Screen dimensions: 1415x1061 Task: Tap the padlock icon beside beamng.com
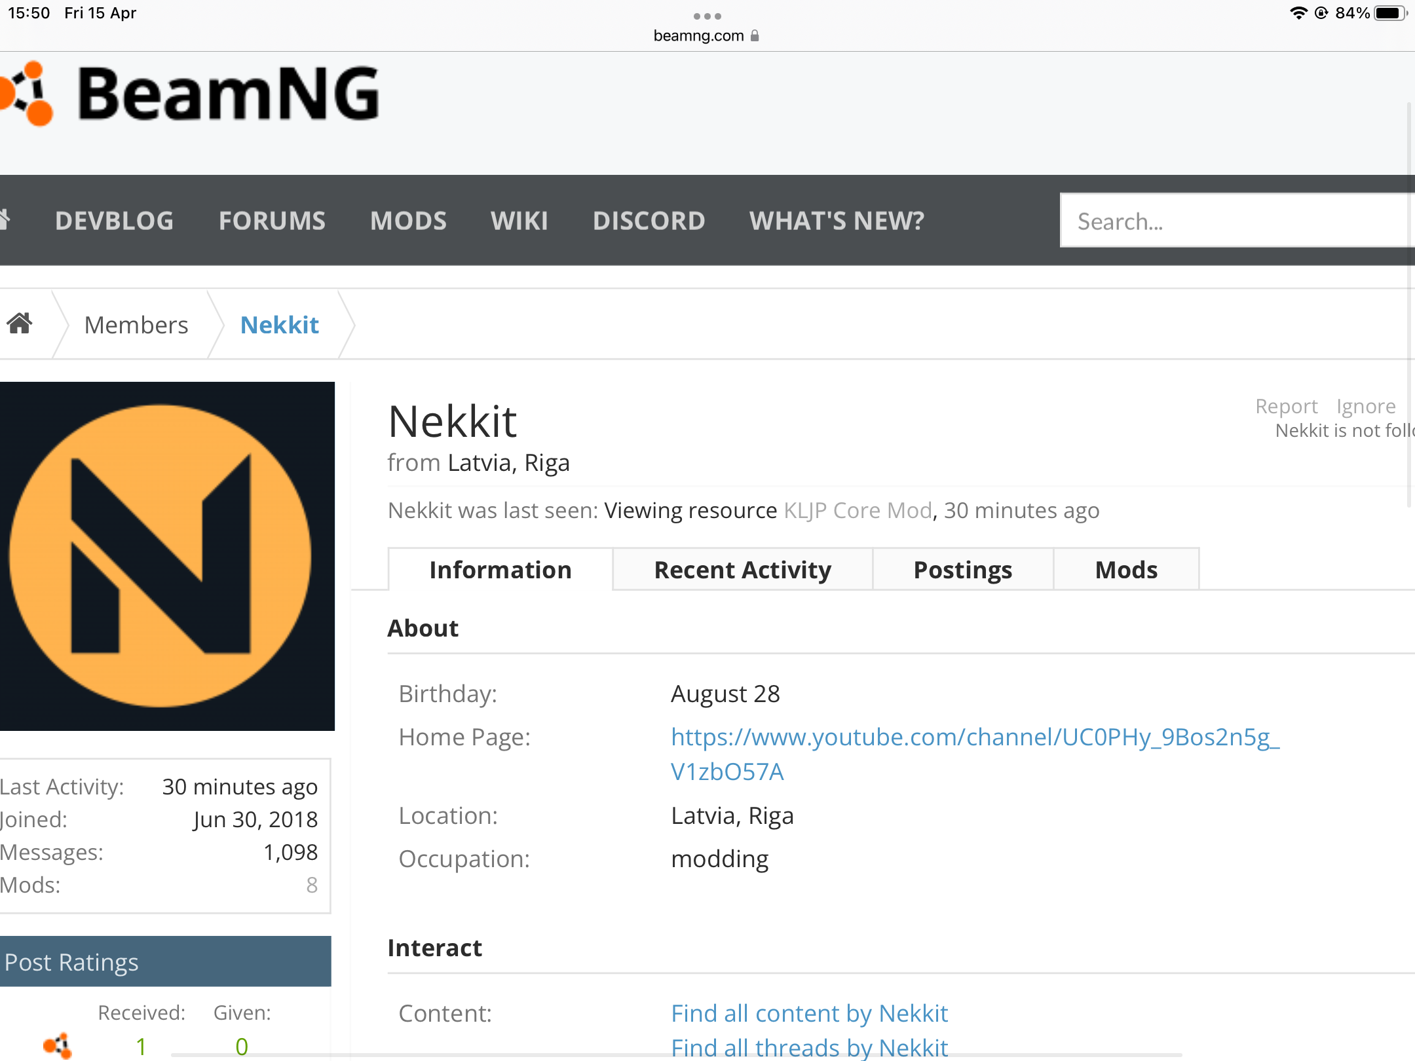[x=755, y=35]
